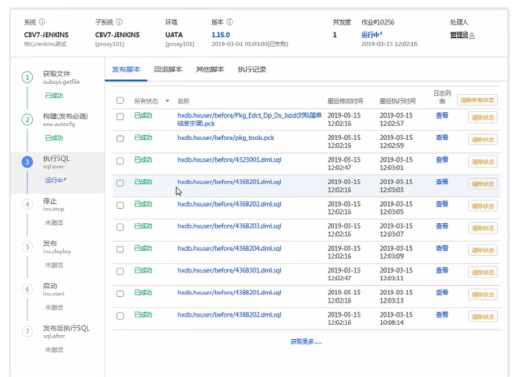522x377 pixels.
Task: Switch to the 回滚脚本 tab
Action: click(x=168, y=70)
